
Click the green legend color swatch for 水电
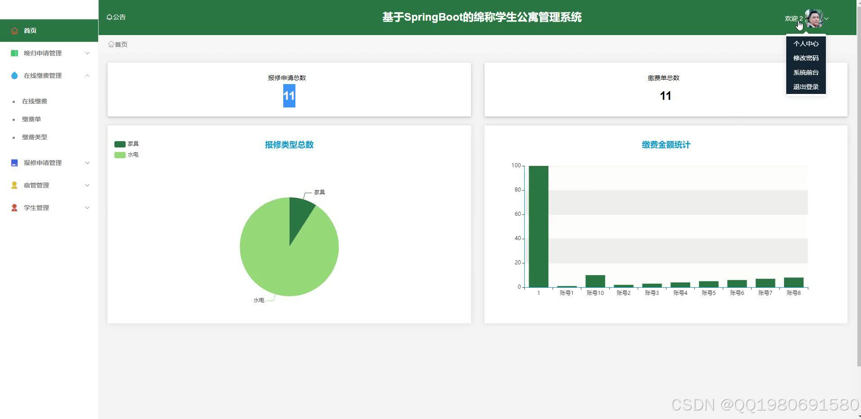[x=119, y=154]
